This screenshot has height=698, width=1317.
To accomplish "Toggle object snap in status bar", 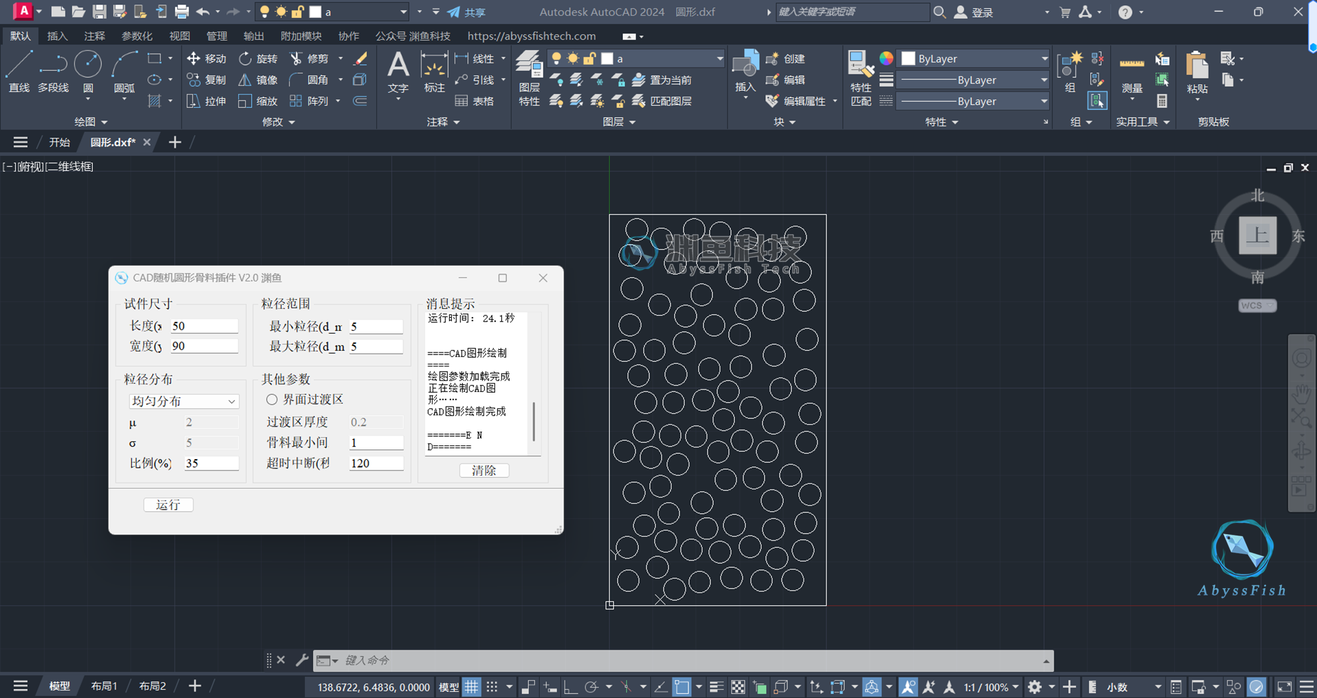I will tap(682, 687).
